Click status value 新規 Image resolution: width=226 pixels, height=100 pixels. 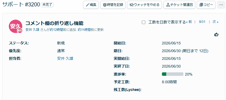click(61, 43)
